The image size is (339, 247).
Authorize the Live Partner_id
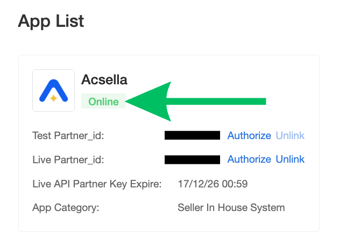[249, 159]
